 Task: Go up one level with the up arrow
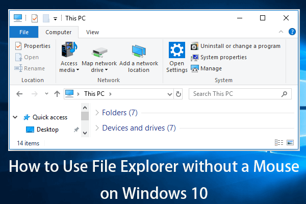tap(57, 94)
